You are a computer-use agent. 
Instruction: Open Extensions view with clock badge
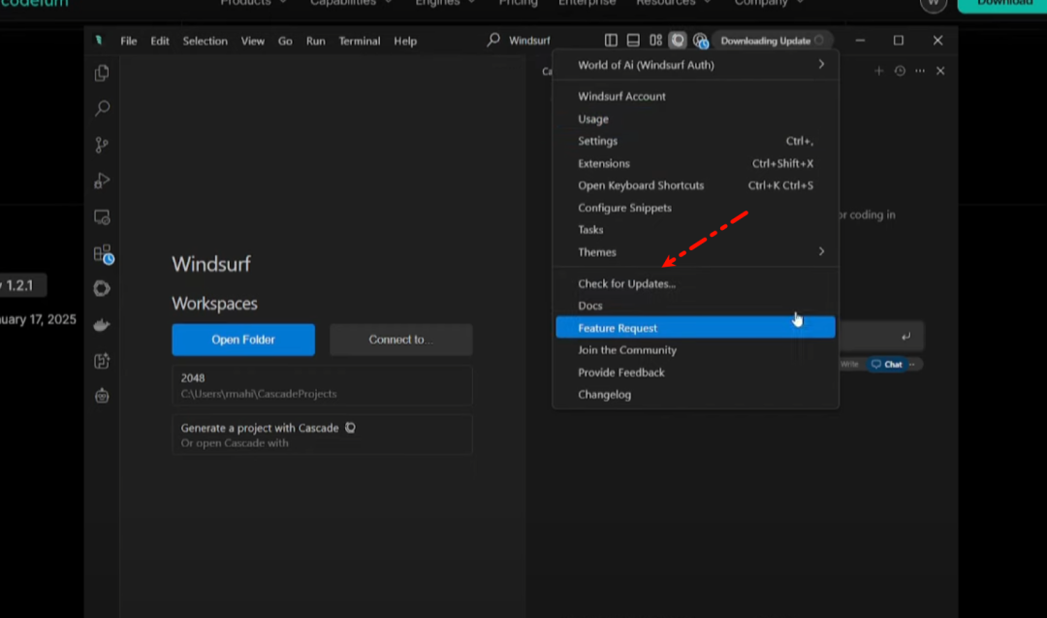(x=103, y=254)
